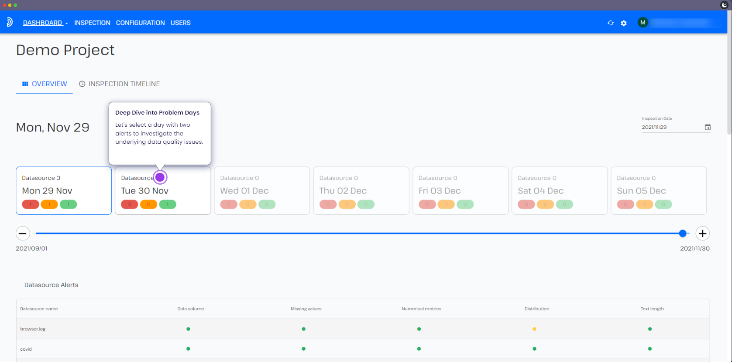Click browser.log yellow Distribution warning dot
This screenshot has height=362, width=732.
pyautogui.click(x=534, y=329)
